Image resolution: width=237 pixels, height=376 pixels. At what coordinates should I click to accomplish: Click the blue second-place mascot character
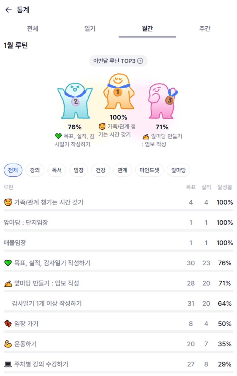coord(75,100)
